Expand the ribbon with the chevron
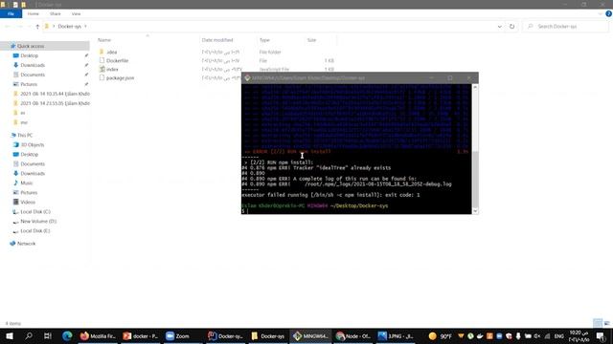 pyautogui.click(x=601, y=13)
